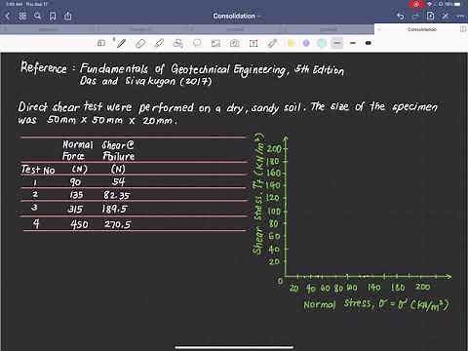Tap the 'Normal Force' column header
468x351 pixels.
[77, 150]
